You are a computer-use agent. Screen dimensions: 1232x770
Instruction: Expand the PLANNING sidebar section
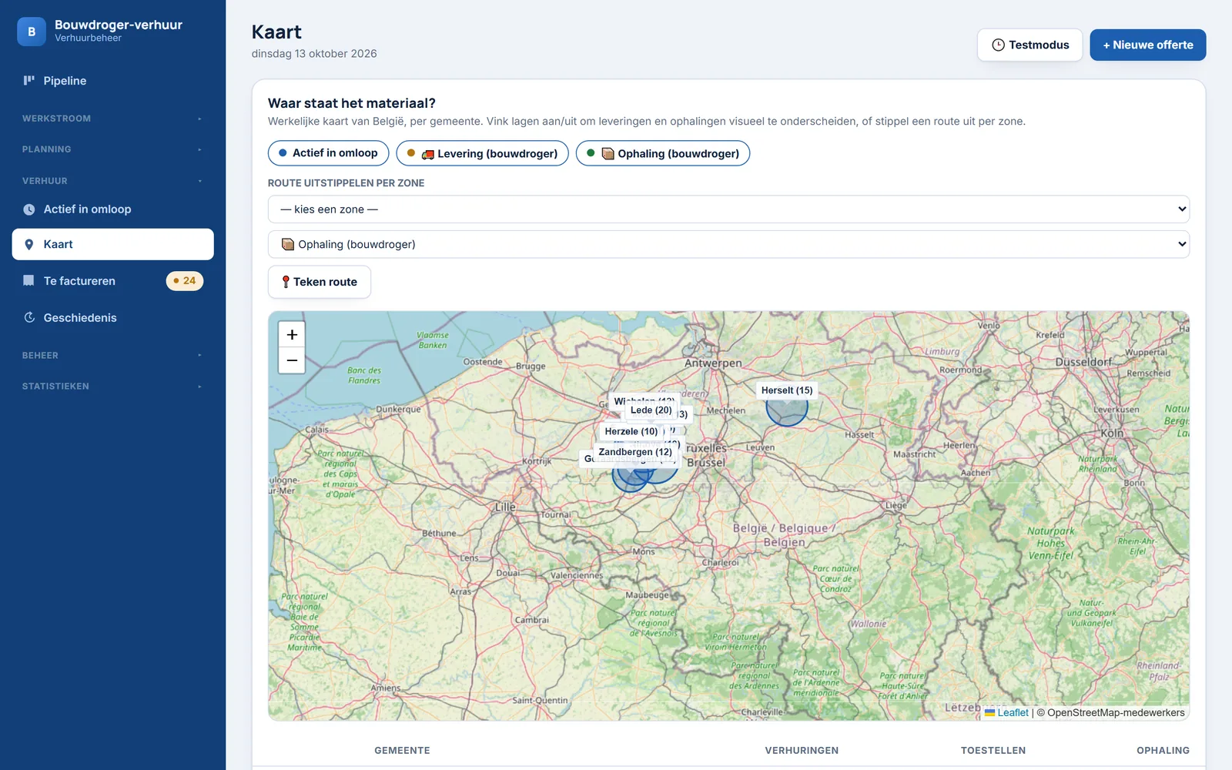112,149
